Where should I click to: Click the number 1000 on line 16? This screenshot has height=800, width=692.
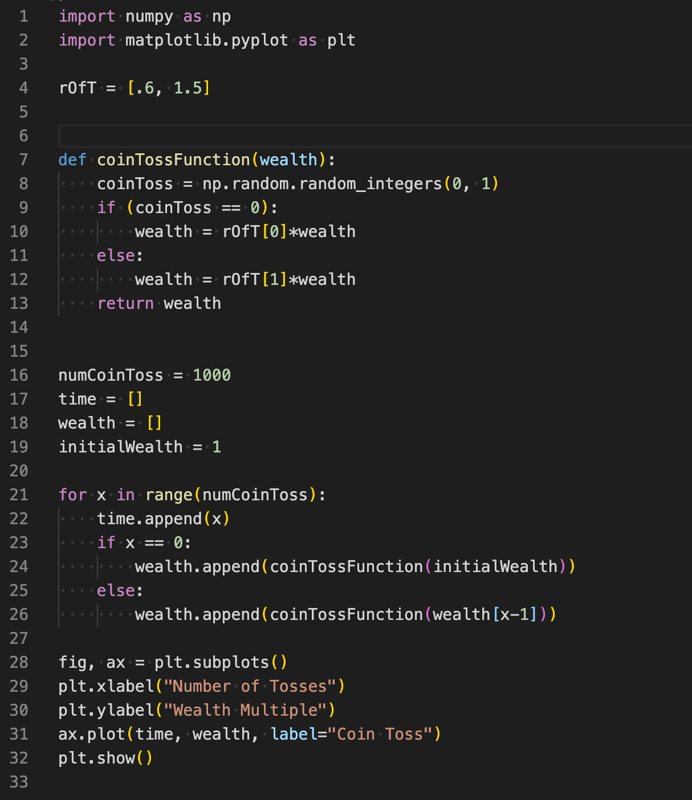(x=212, y=375)
